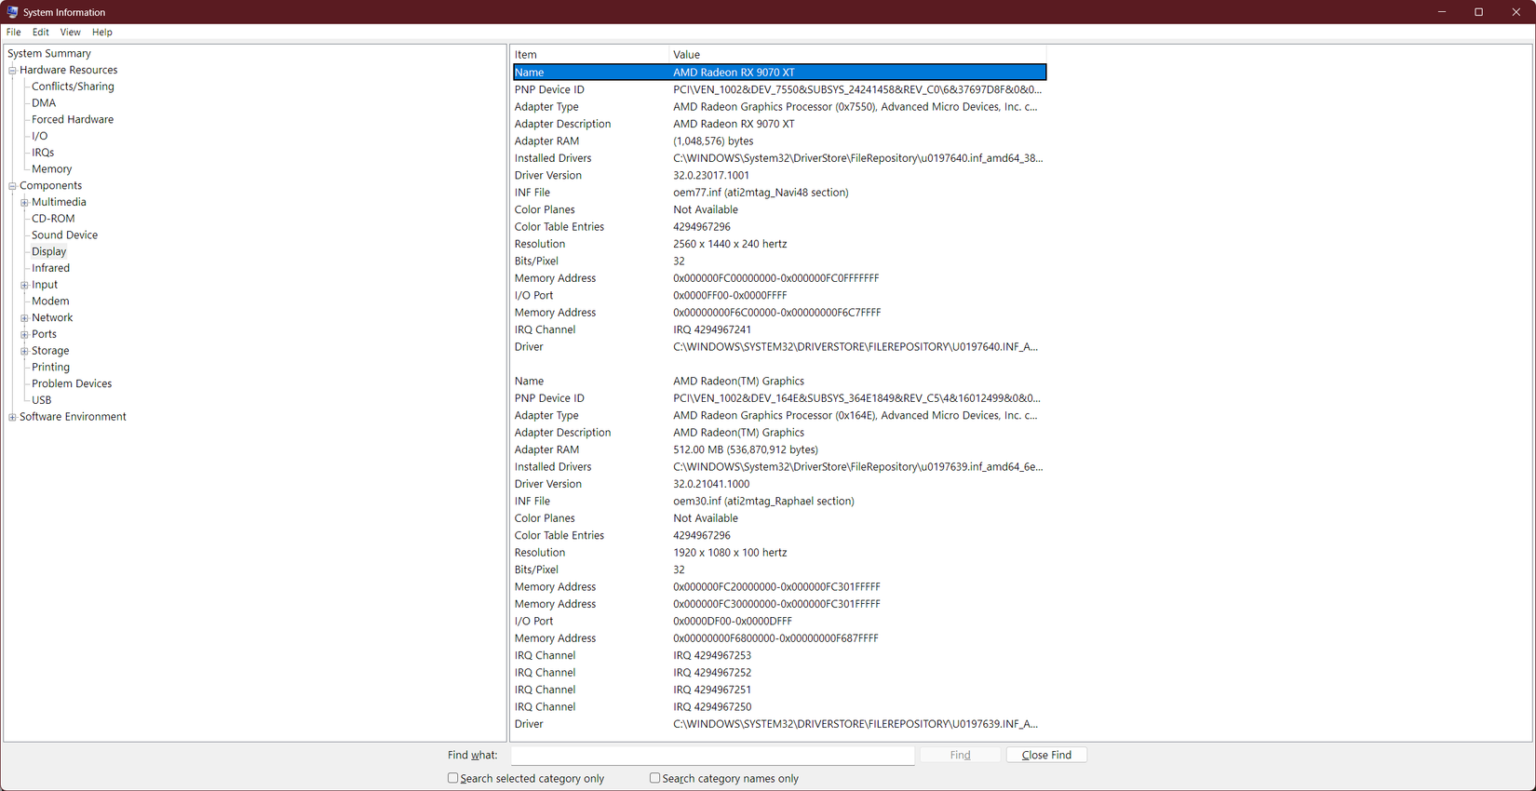Select I/O tree item
The image size is (1536, 791).
click(x=39, y=136)
